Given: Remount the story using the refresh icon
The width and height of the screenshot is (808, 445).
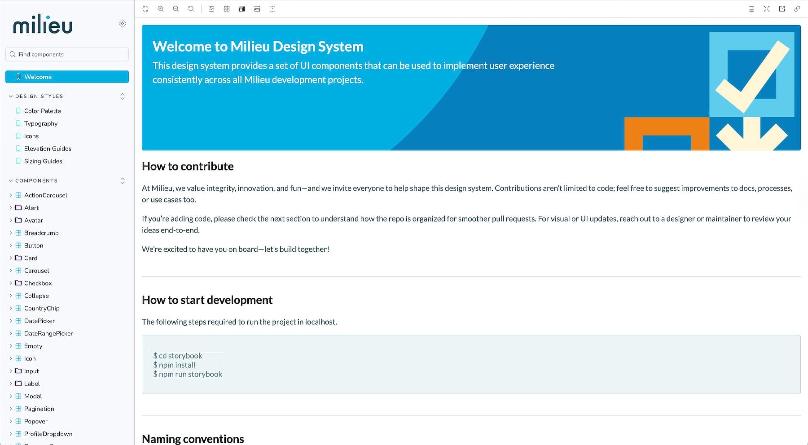Looking at the screenshot, I should click(145, 9).
